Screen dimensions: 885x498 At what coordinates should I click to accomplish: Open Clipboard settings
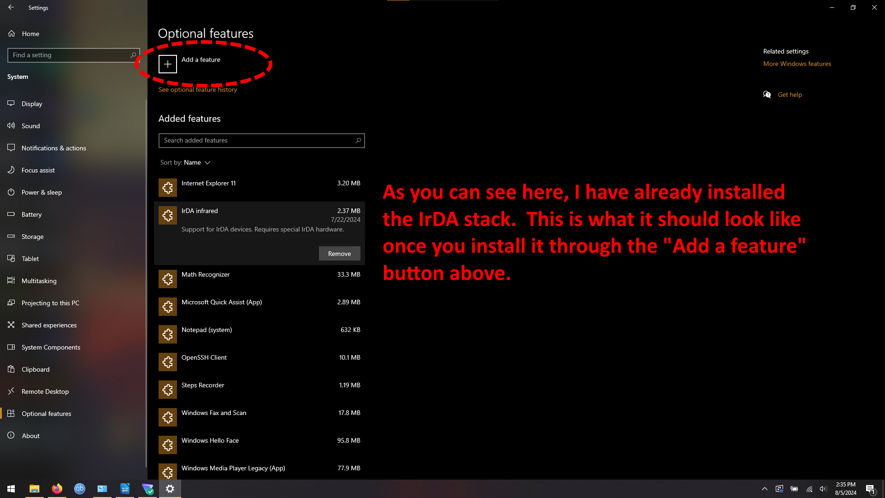pyautogui.click(x=74, y=369)
